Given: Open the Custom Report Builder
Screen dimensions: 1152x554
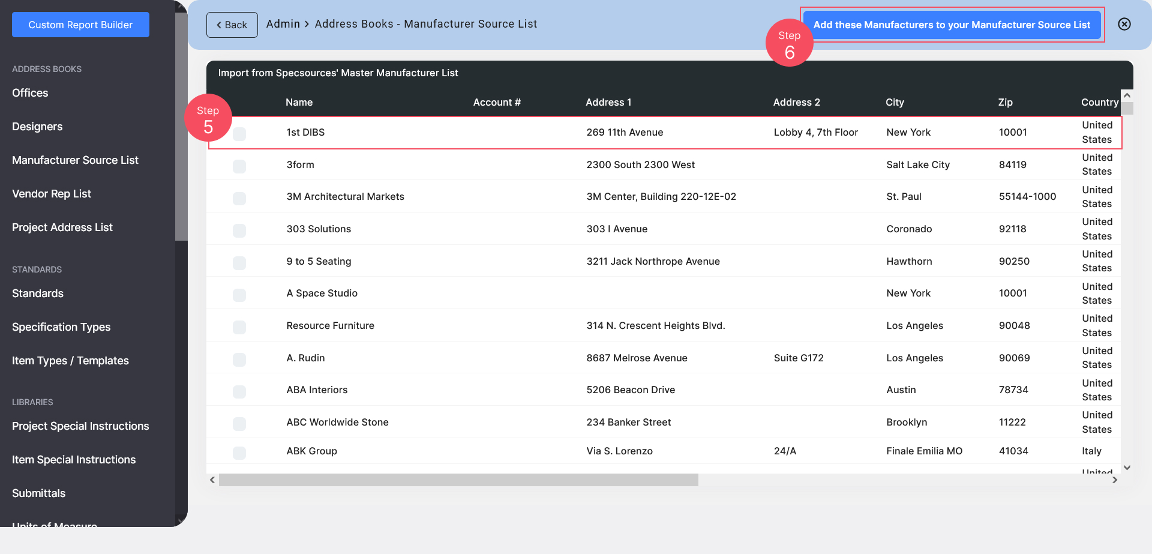Looking at the screenshot, I should 80,25.
